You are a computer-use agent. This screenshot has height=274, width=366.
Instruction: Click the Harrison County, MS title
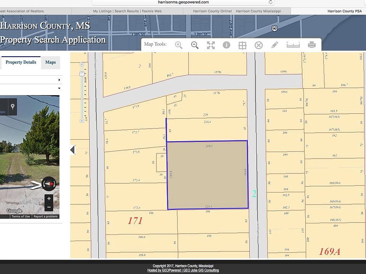(x=45, y=25)
